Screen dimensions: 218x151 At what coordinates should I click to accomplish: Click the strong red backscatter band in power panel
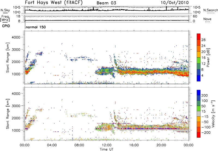tap(153, 72)
